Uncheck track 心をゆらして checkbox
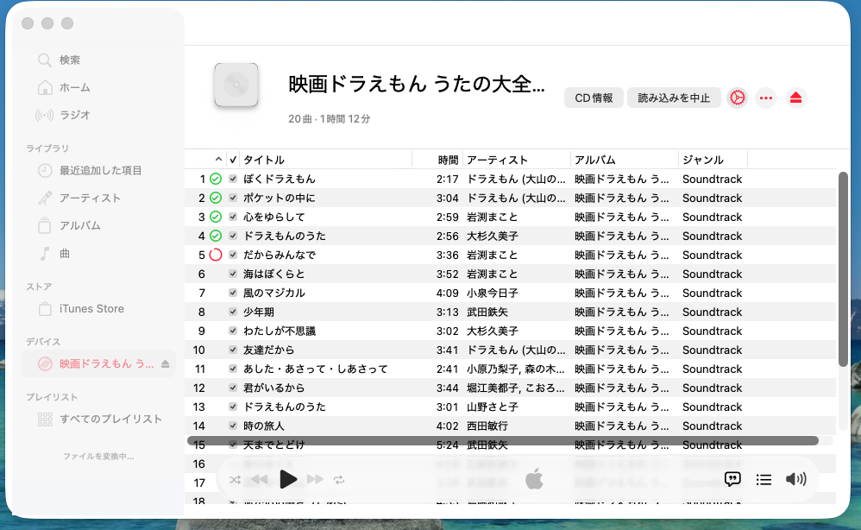 tap(233, 217)
